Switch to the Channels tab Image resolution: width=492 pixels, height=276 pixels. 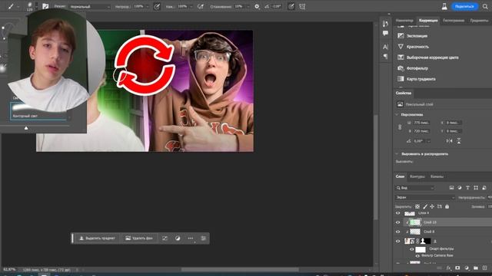(x=437, y=176)
